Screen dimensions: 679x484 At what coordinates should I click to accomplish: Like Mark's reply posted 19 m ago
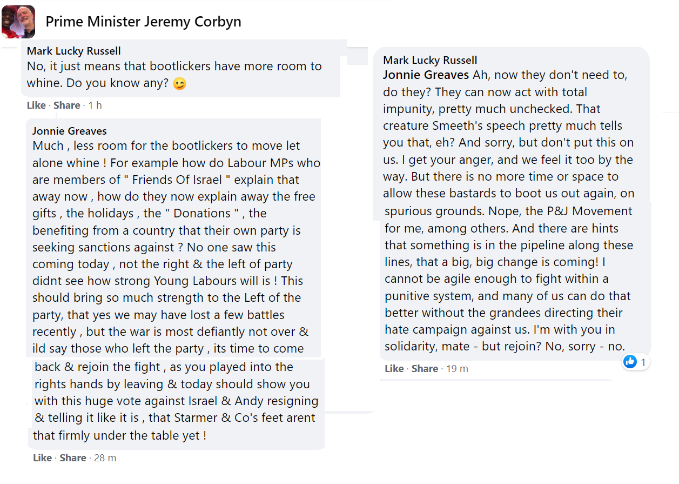(394, 369)
